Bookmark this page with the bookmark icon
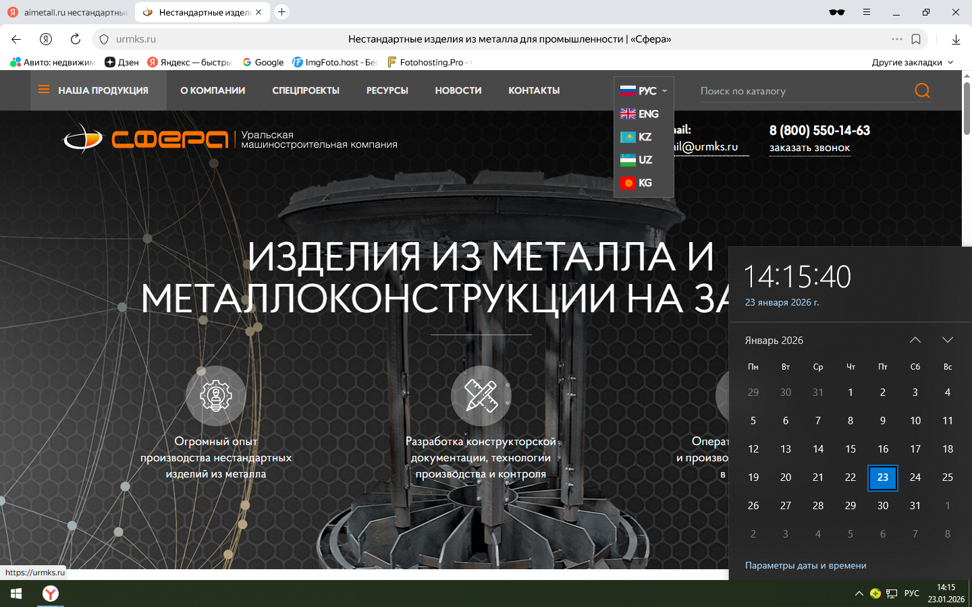Viewport: 972px width, 607px height. [916, 39]
